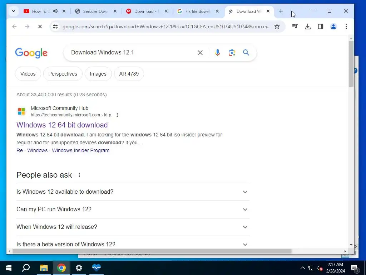Toggle the Chrome side panel
Screen dimensions: 366x275
[321, 26]
